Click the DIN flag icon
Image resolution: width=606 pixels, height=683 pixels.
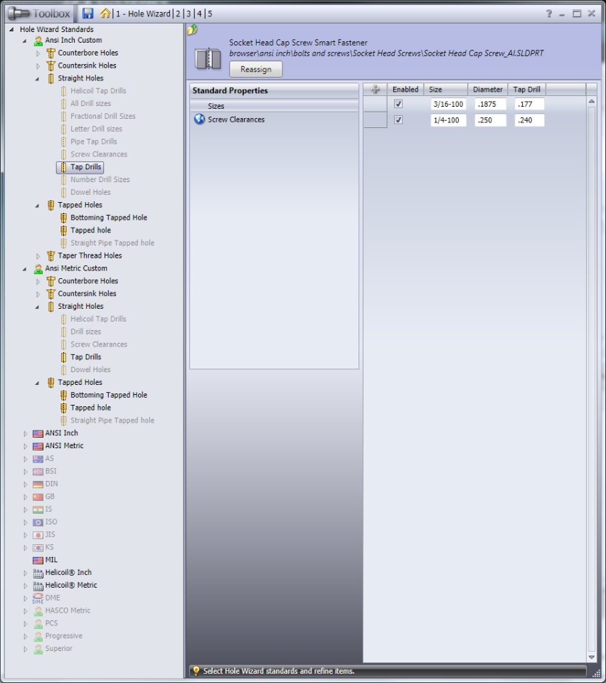(x=38, y=485)
